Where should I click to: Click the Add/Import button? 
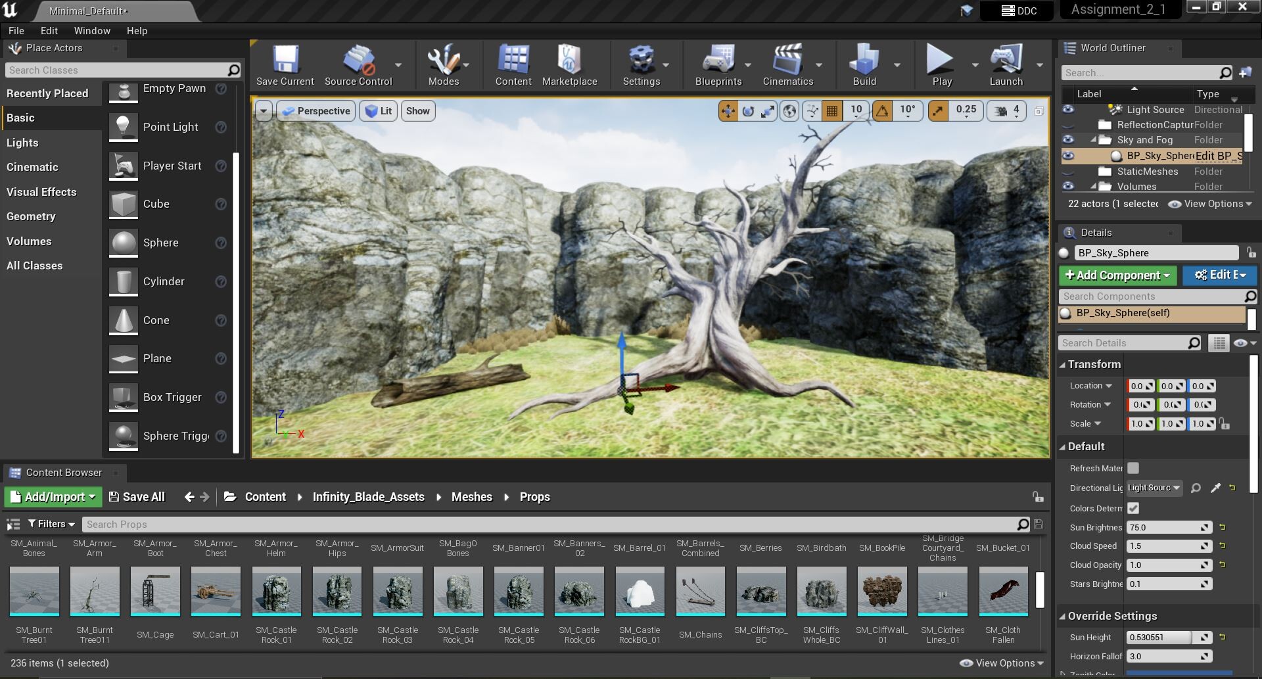pyautogui.click(x=53, y=497)
